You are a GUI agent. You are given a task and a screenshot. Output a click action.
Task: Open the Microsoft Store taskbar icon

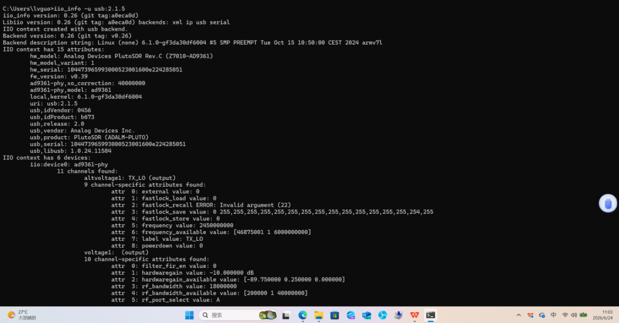[x=335, y=315]
